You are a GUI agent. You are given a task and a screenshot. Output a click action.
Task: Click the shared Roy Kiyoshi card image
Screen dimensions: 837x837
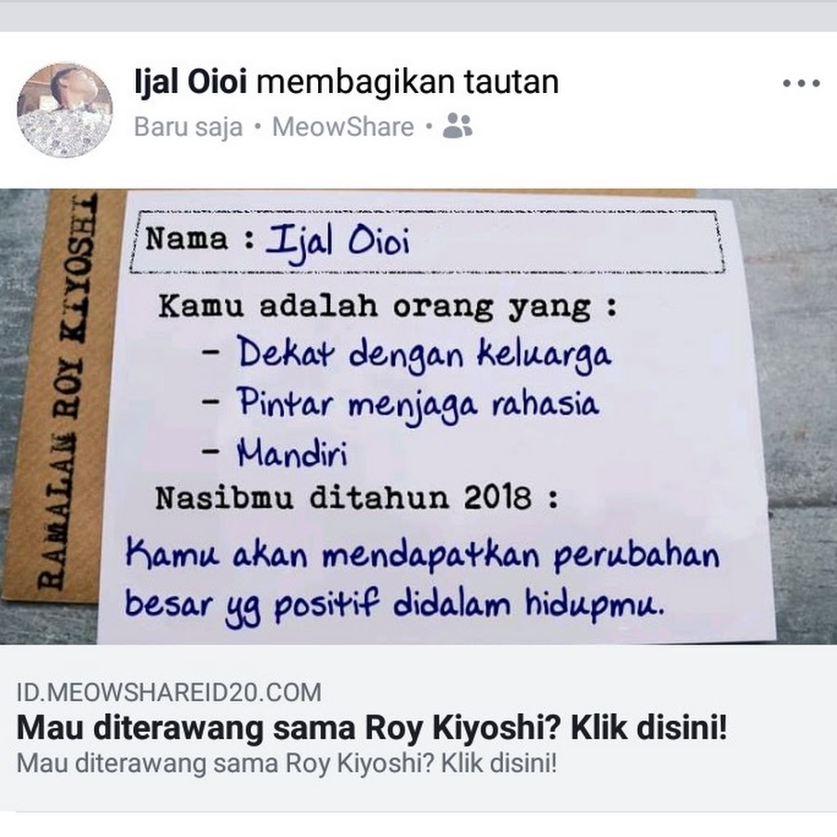click(418, 417)
